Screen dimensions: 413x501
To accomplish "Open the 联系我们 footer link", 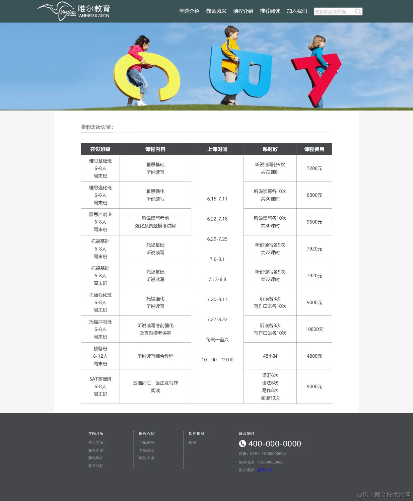I will click(95, 466).
